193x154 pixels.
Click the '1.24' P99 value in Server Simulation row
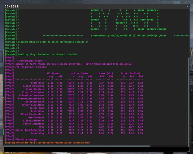click(60, 105)
